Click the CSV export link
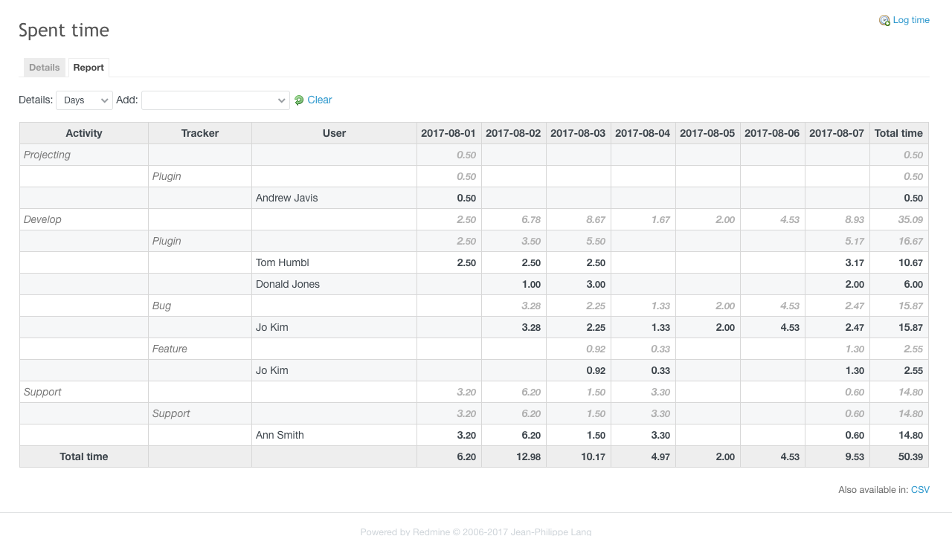 coord(920,489)
